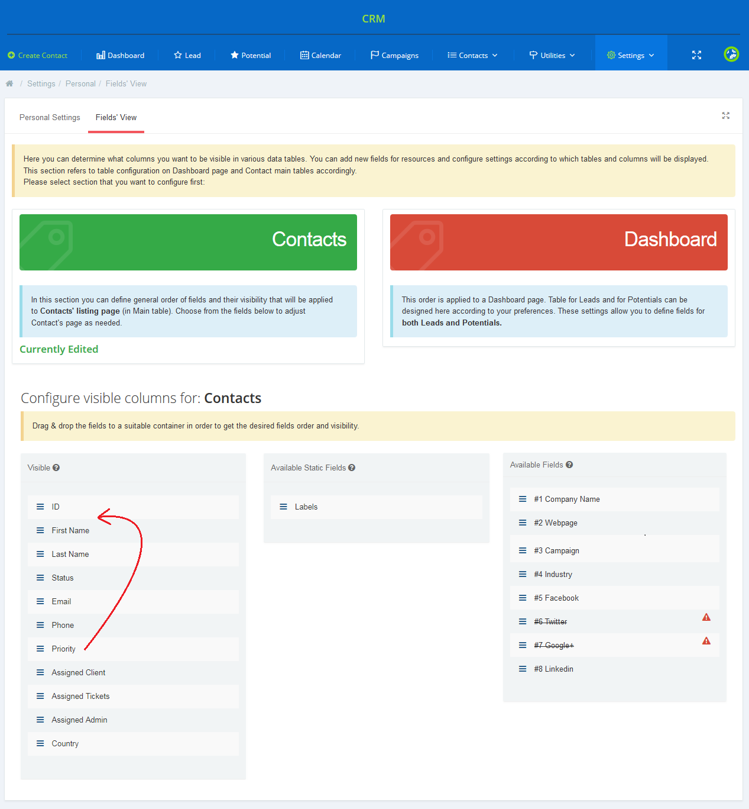The image size is (749, 809).
Task: Click the "Priority" field label
Action: 63,649
